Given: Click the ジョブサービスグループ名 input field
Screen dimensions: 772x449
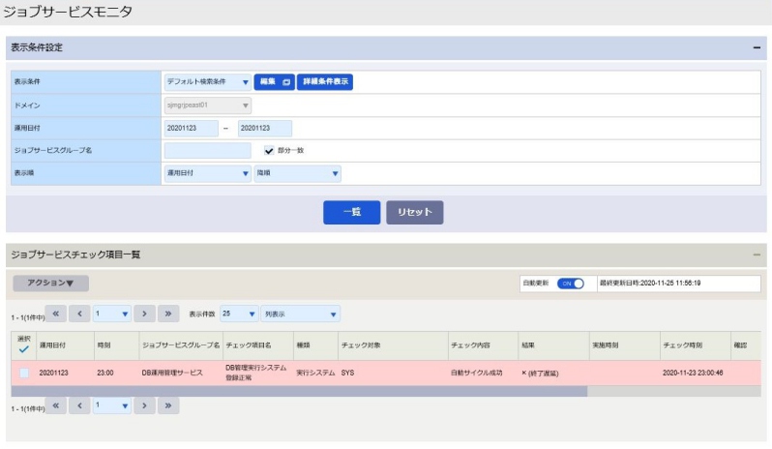Looking at the screenshot, I should tap(208, 151).
